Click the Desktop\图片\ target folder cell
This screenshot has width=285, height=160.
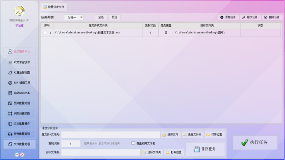coord(207,32)
